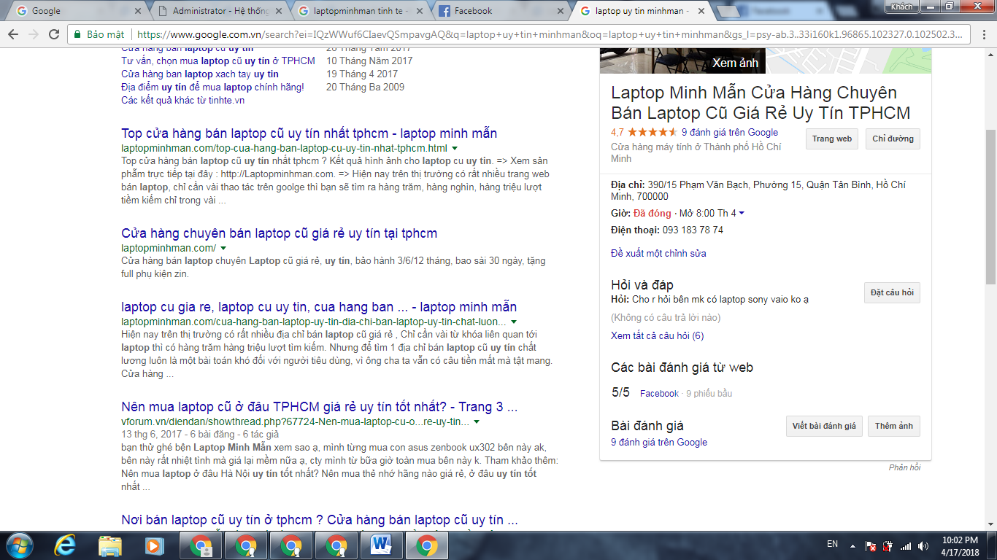Click the Trang web button
Viewport: 997px width, 560px height.
point(832,139)
